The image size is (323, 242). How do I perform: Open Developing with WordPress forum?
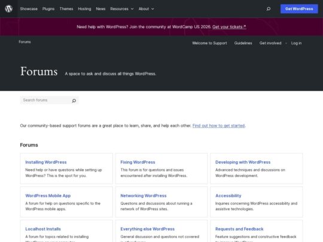coord(243,162)
